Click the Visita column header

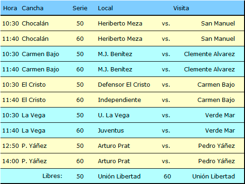pyautogui.click(x=181, y=8)
